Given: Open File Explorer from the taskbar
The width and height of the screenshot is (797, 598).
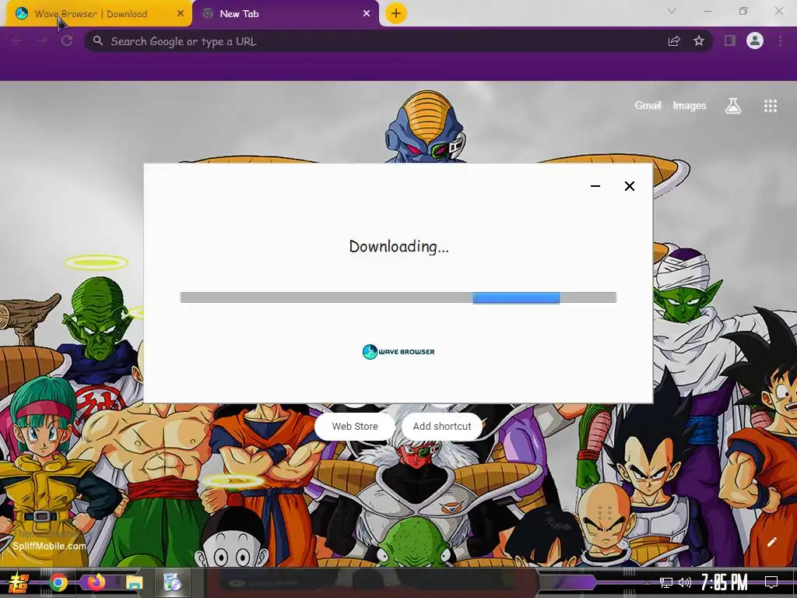Looking at the screenshot, I should point(134,582).
